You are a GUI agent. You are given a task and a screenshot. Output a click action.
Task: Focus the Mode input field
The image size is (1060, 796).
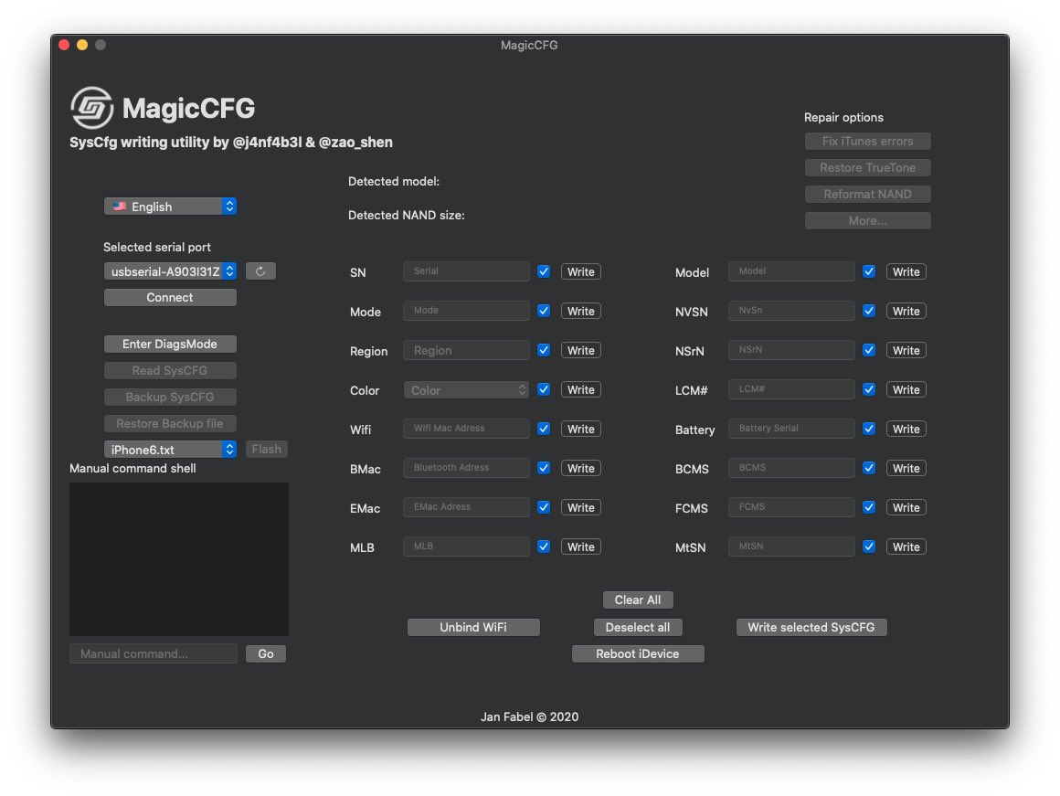(466, 311)
